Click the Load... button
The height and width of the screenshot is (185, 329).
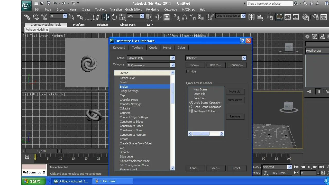click(x=195, y=168)
